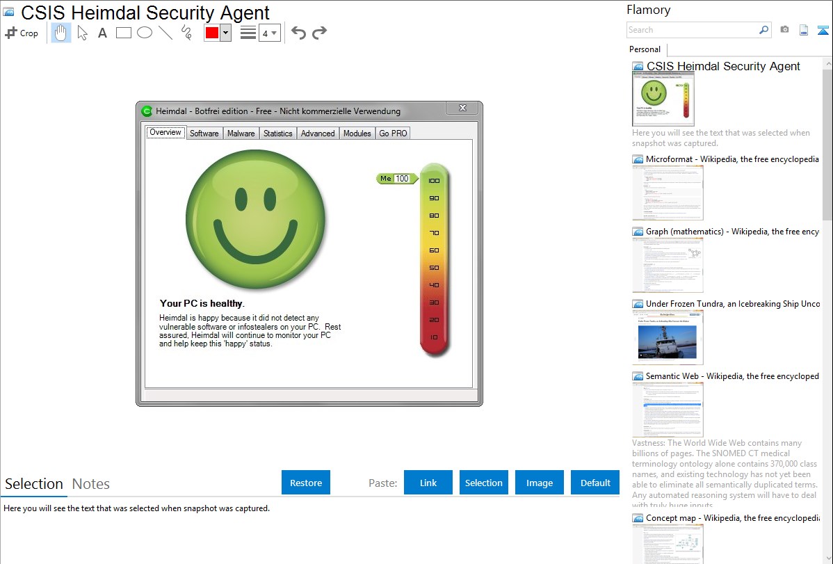Viewport: 833px width, 564px height.
Task: Click the line thickness icon
Action: click(x=248, y=33)
